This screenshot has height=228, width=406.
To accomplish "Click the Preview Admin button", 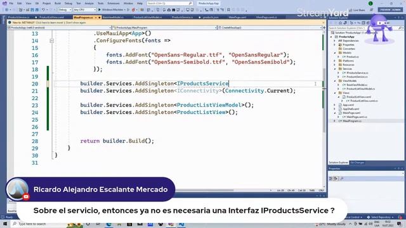I will pyautogui.click(x=390, y=10).
